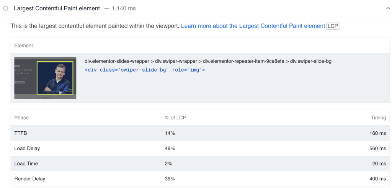Click the div.elementor-slides-wrapper selector path text
The image size is (392, 188).
pyautogui.click(x=208, y=61)
